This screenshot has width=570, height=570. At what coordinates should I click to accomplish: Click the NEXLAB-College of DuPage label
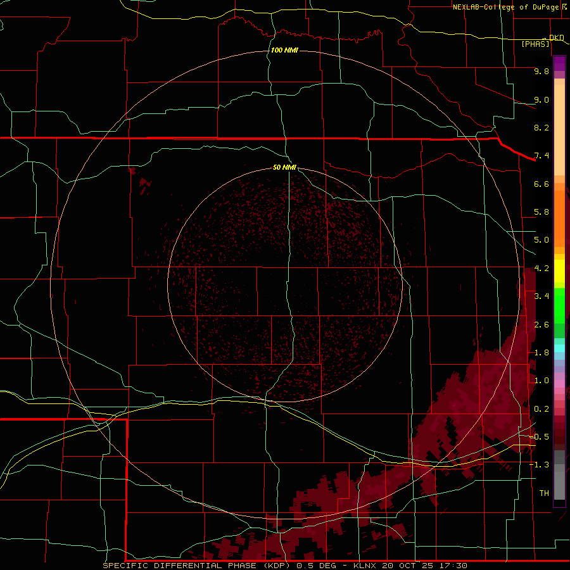coord(505,7)
